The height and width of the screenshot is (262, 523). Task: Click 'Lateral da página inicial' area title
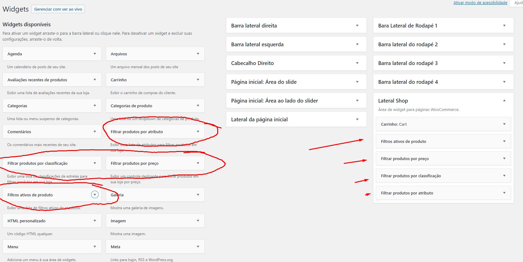(259, 119)
